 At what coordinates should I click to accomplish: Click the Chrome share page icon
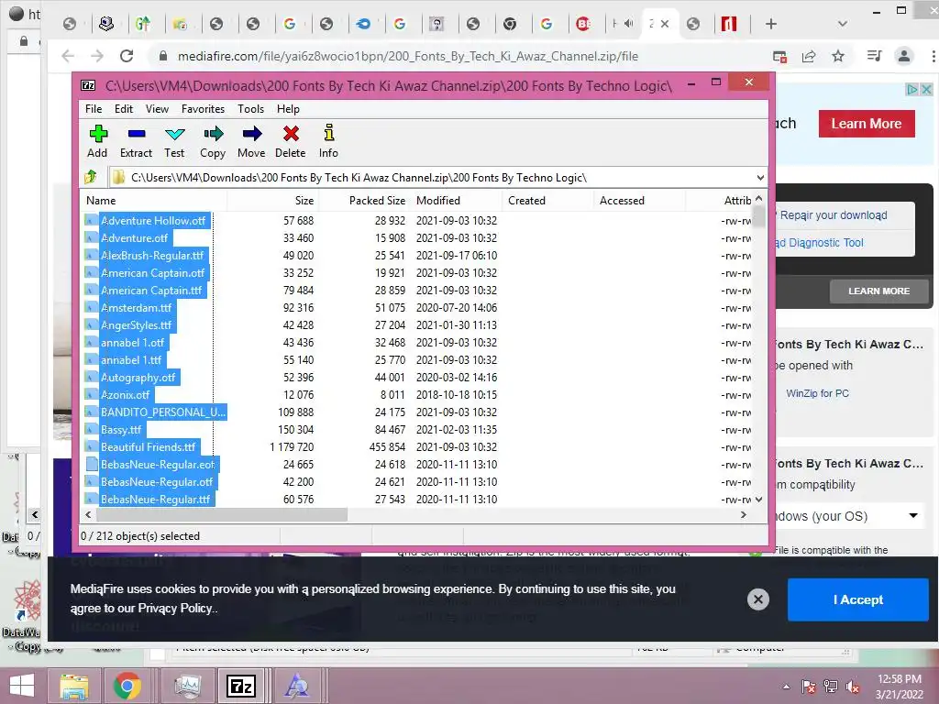point(809,56)
